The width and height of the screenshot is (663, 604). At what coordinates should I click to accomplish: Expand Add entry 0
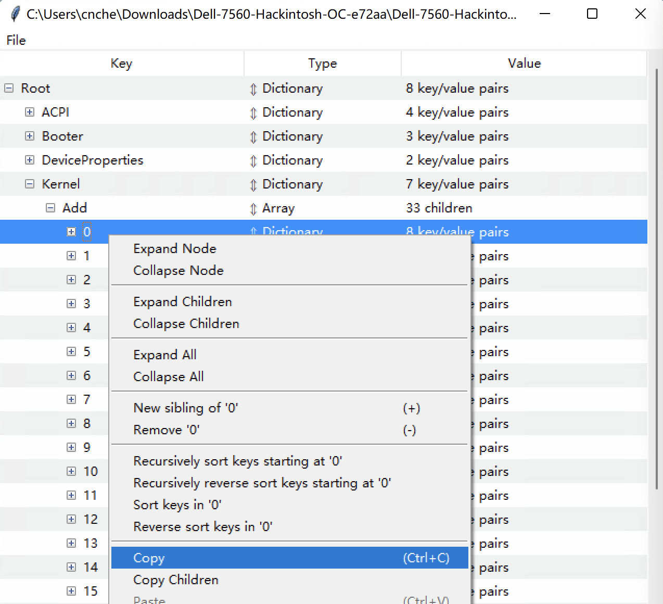[71, 232]
